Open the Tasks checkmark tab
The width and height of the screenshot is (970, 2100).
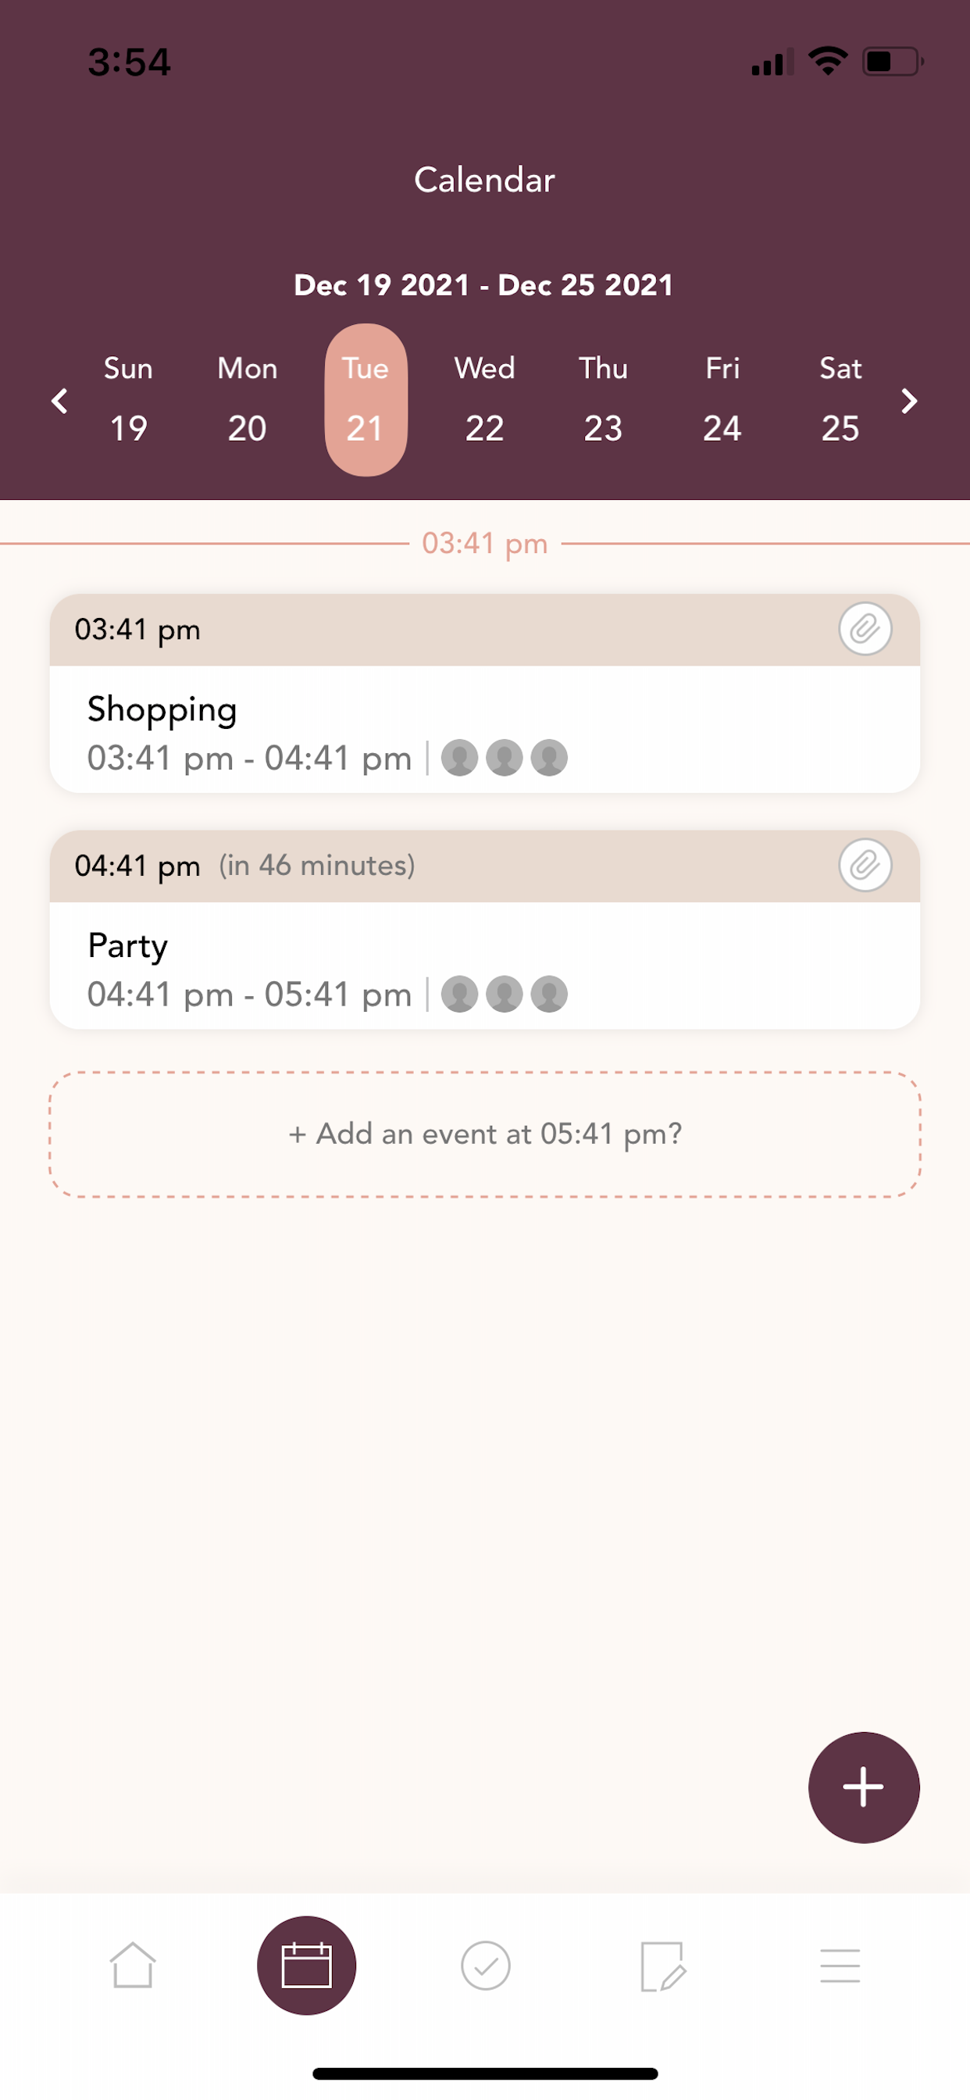coord(486,1966)
